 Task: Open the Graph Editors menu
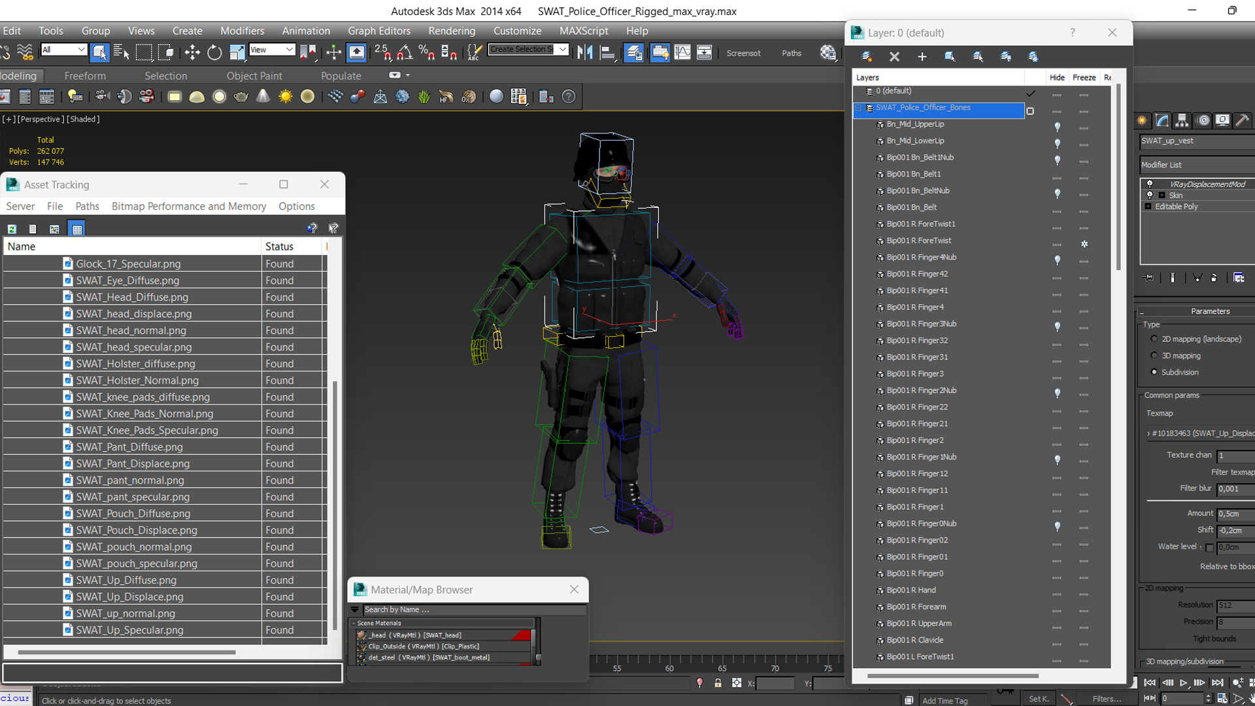(x=379, y=31)
